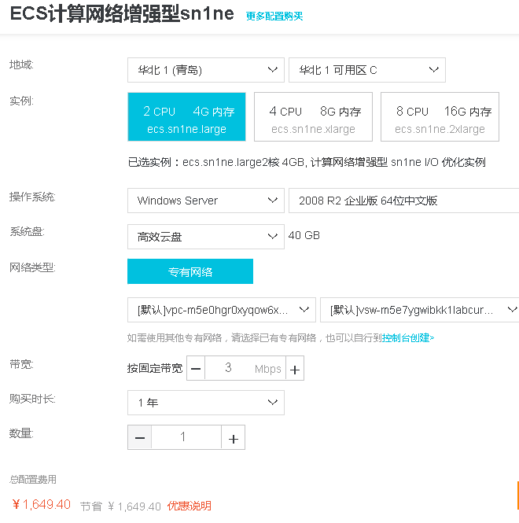Viewport: 519px width, 523px height.
Task: Open the 华北 1 可用区 C zone dropdown
Action: tap(367, 70)
